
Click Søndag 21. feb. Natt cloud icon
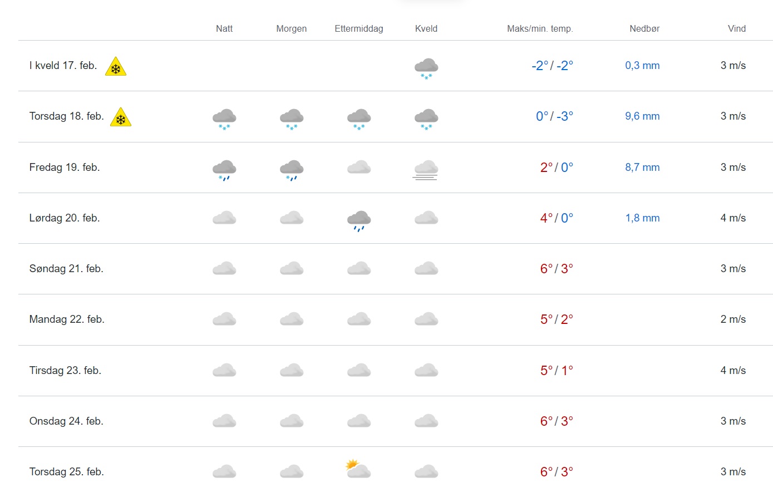[x=224, y=268]
